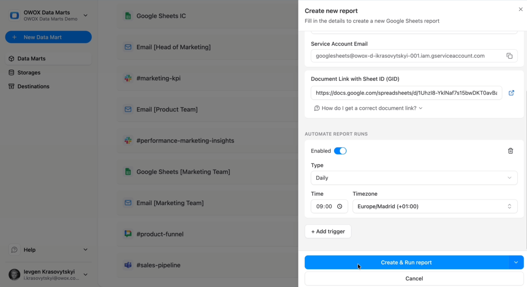Click the i.krasovytskyi@owox email text
Screen dimensions: 527x287
pos(51,278)
